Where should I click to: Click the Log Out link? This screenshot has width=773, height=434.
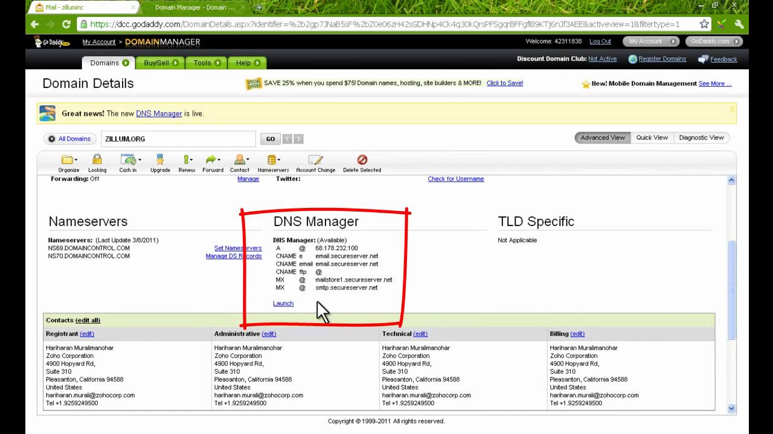click(x=600, y=42)
